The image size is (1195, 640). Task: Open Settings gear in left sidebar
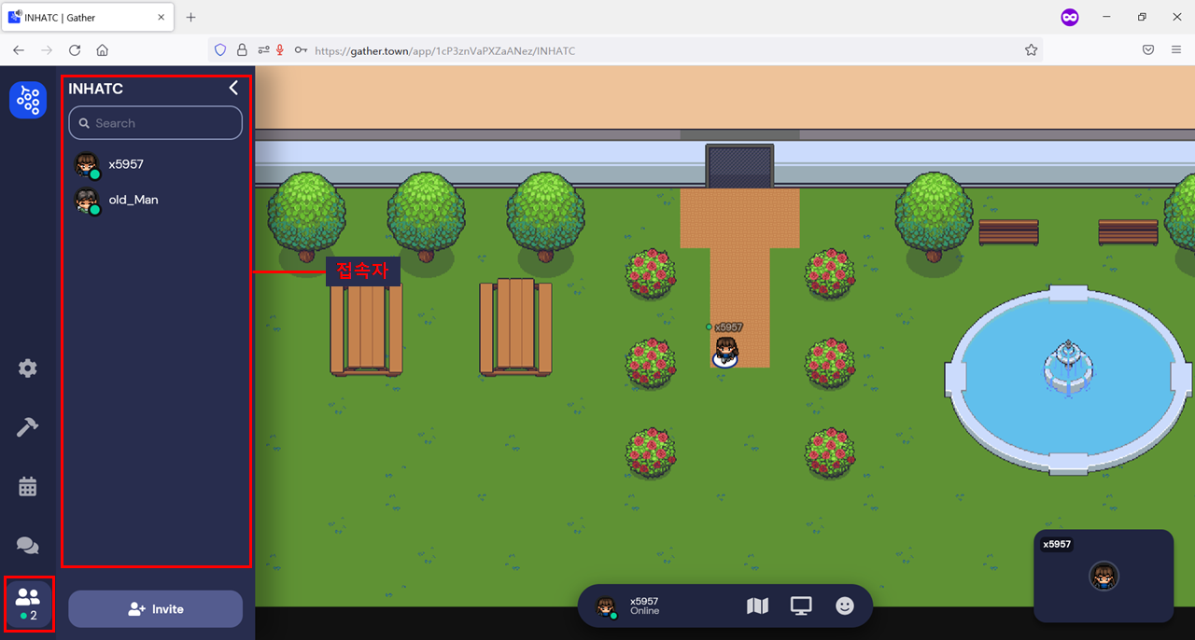tap(28, 369)
